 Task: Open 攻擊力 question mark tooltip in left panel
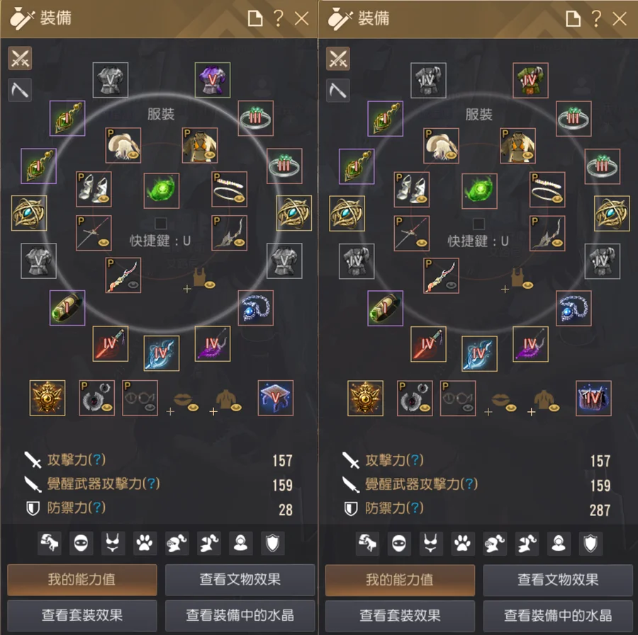[97, 459]
